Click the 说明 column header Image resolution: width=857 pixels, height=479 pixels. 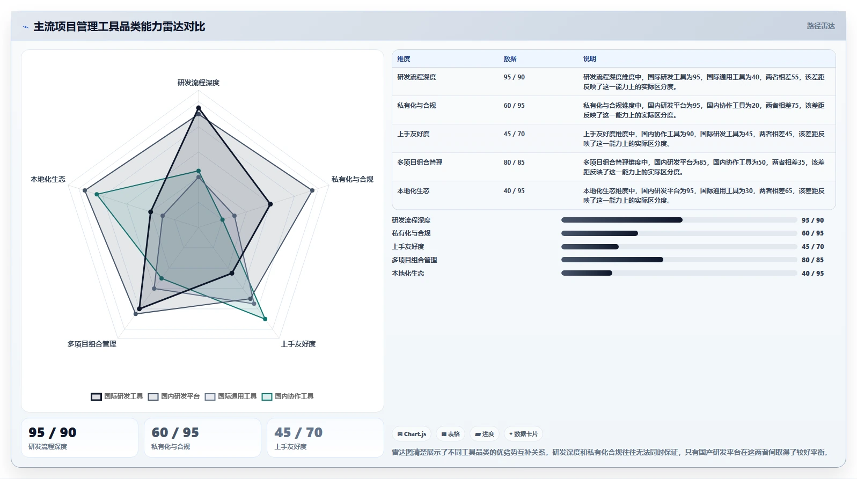[590, 59]
